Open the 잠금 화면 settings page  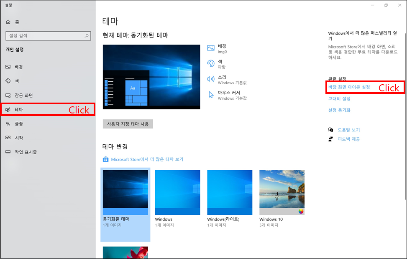(48, 96)
